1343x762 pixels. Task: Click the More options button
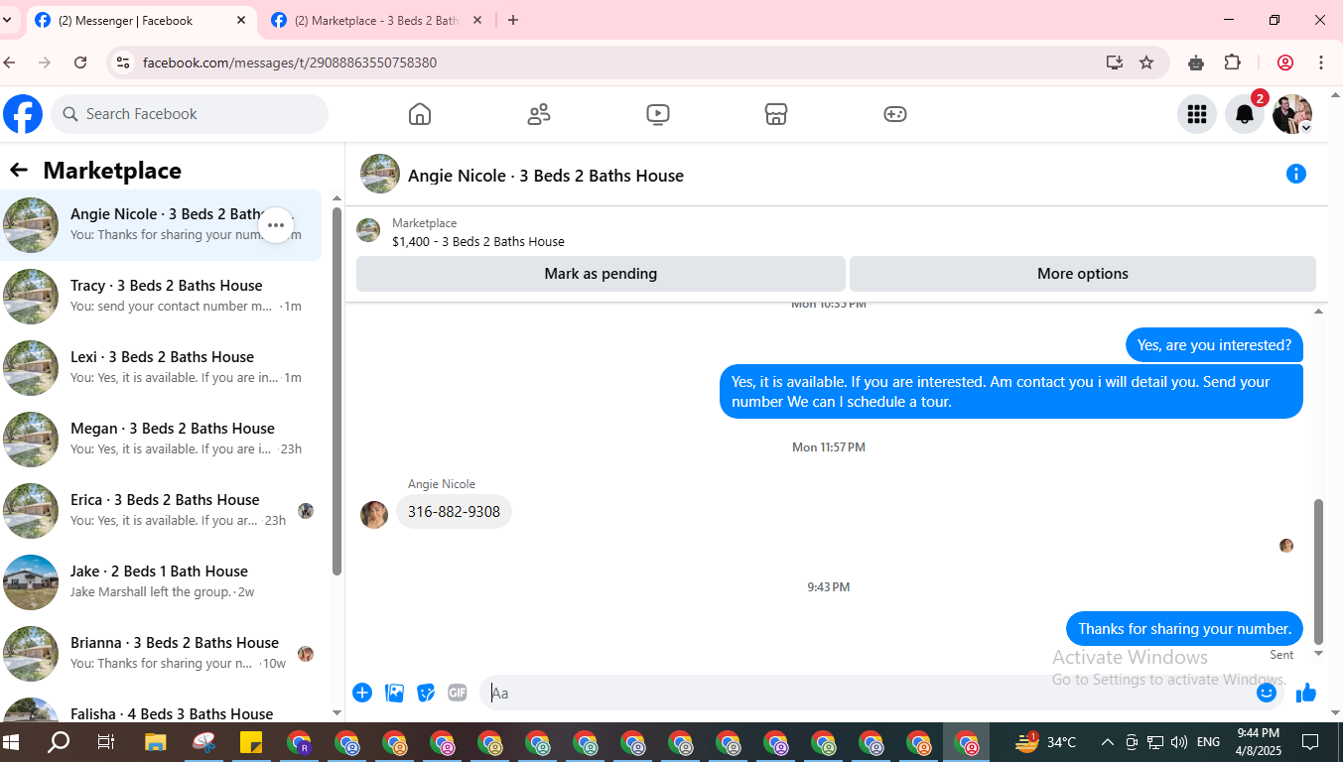point(1083,274)
